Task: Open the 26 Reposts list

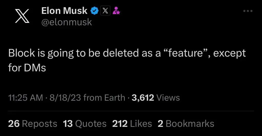Action: pos(32,124)
